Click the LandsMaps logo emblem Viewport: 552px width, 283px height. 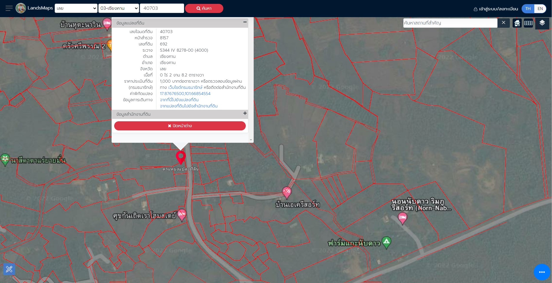tap(21, 8)
